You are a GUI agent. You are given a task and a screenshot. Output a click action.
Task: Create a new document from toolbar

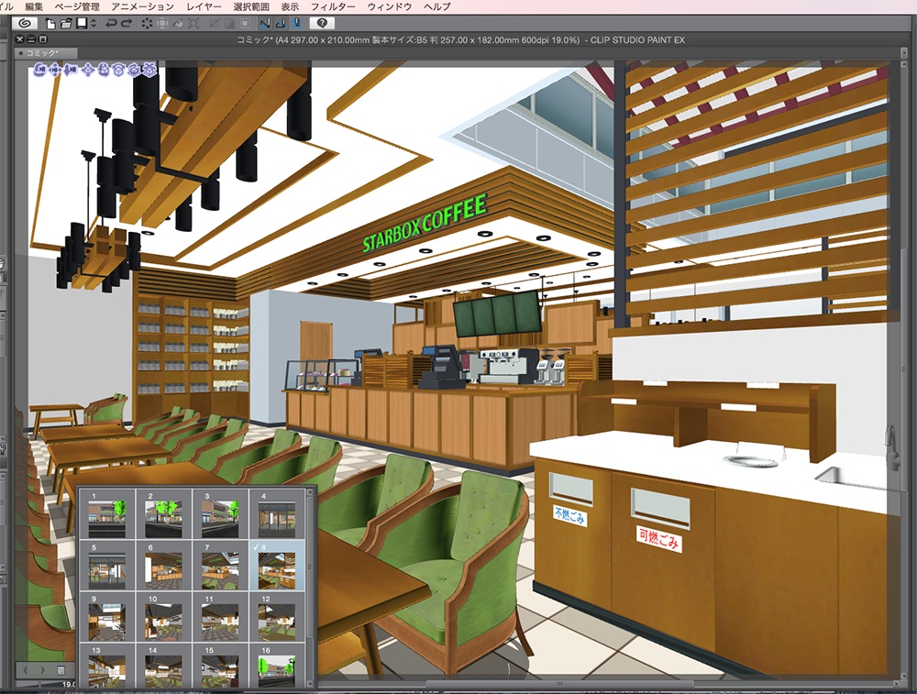[x=50, y=24]
